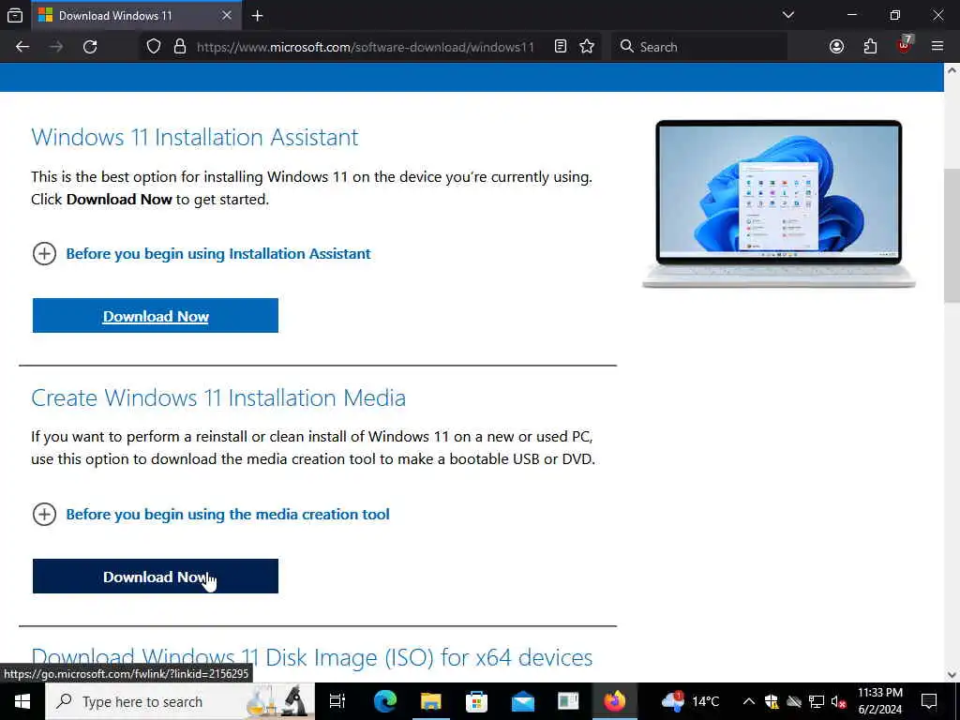Click the Windows 11 laptop image
The height and width of the screenshot is (720, 960).
[x=778, y=203]
